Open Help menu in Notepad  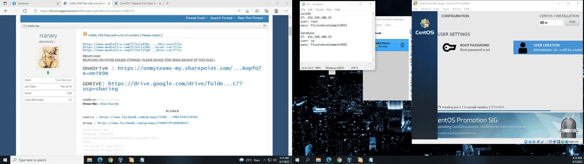[x=338, y=10]
